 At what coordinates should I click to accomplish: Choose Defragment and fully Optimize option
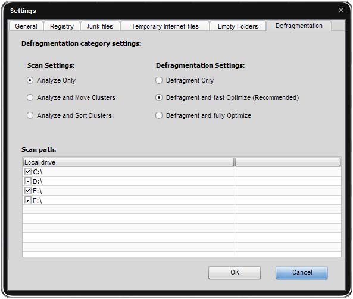159,115
